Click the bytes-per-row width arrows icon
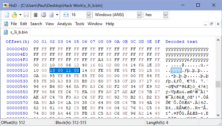Viewport: 222px width, 126px height. (66, 15)
